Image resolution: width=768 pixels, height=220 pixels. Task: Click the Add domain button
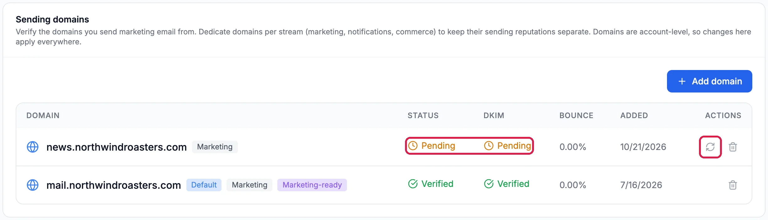pyautogui.click(x=709, y=81)
